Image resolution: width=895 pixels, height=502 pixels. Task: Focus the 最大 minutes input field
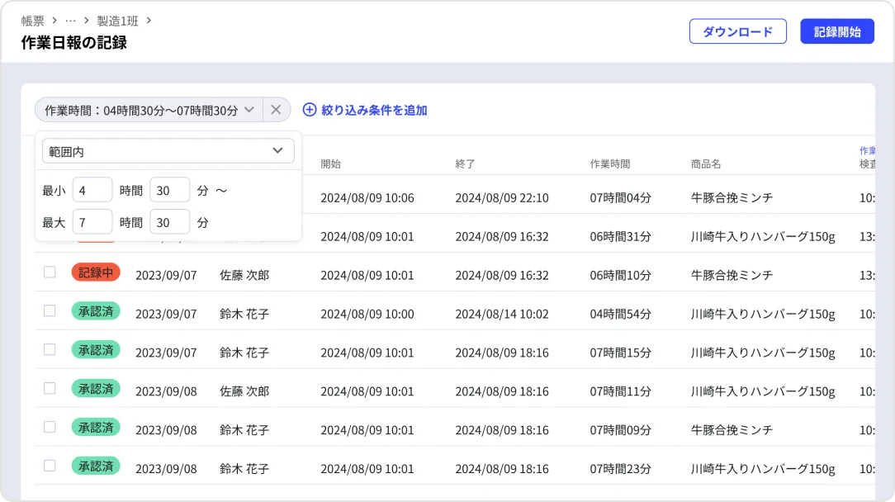pos(170,222)
